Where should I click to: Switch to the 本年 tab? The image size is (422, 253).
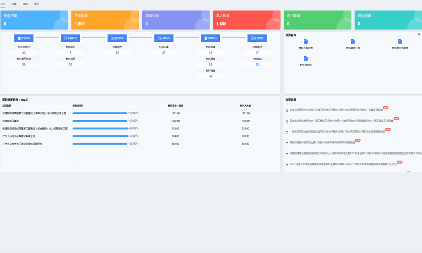[x=25, y=4]
